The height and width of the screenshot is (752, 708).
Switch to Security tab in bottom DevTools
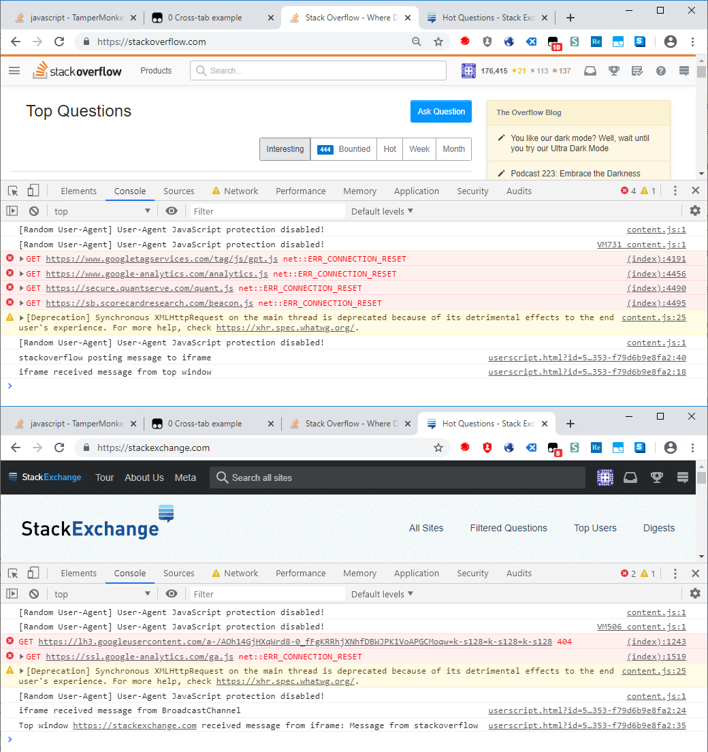(x=472, y=573)
